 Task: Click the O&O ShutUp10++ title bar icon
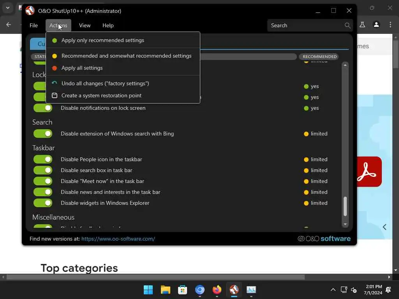pyautogui.click(x=30, y=11)
